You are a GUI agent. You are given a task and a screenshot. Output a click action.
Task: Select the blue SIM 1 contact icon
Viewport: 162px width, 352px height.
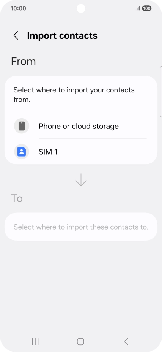click(x=22, y=152)
